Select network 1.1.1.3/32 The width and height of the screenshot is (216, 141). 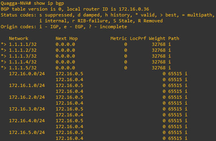[23, 56]
